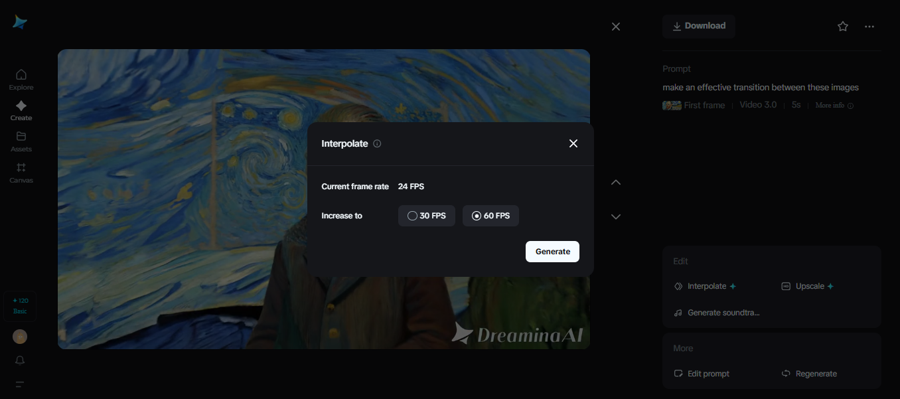The width and height of the screenshot is (900, 399).
Task: Favorite the video with the star icon
Action: tap(843, 27)
